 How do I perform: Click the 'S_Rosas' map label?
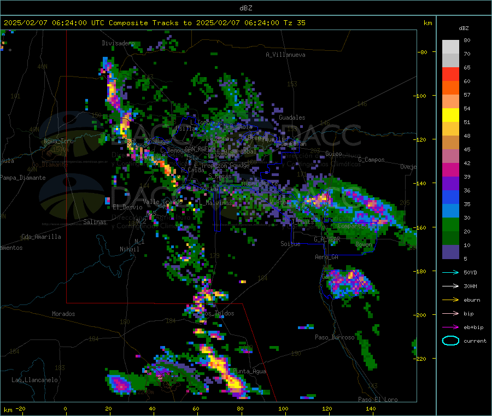pyautogui.click(x=220, y=177)
